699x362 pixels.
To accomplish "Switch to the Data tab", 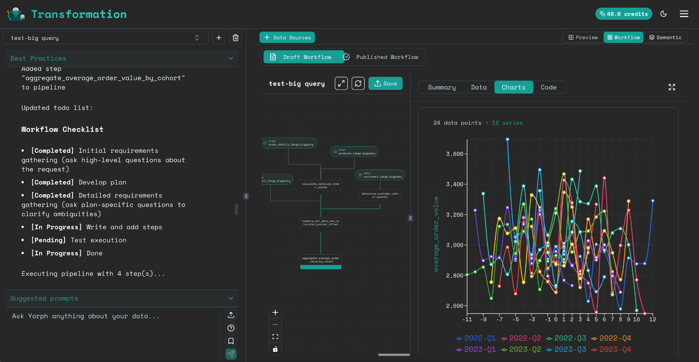I will coord(479,87).
